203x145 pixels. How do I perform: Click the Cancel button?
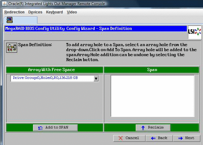click(129, 138)
